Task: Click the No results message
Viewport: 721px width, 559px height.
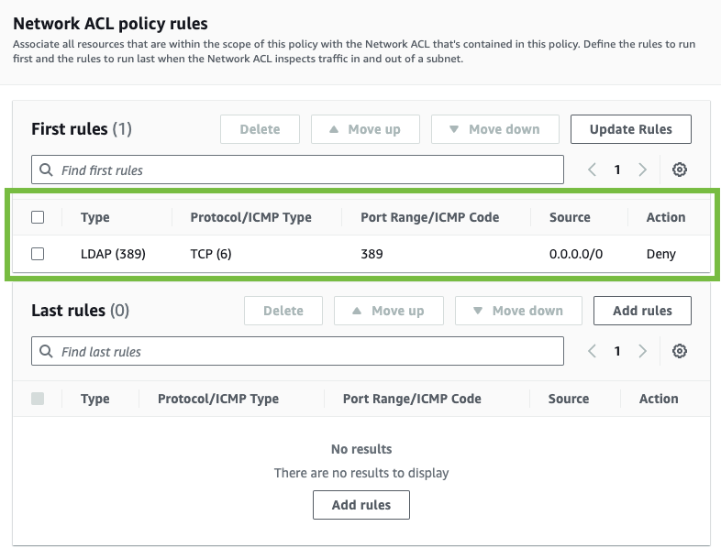Action: [x=361, y=449]
